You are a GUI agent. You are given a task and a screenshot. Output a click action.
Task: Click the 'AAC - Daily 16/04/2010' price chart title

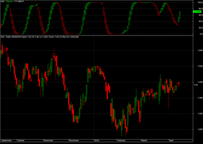click(x=40, y=37)
